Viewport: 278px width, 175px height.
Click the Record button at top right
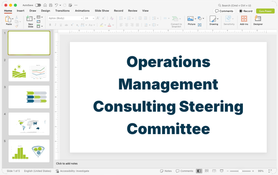(246, 11)
